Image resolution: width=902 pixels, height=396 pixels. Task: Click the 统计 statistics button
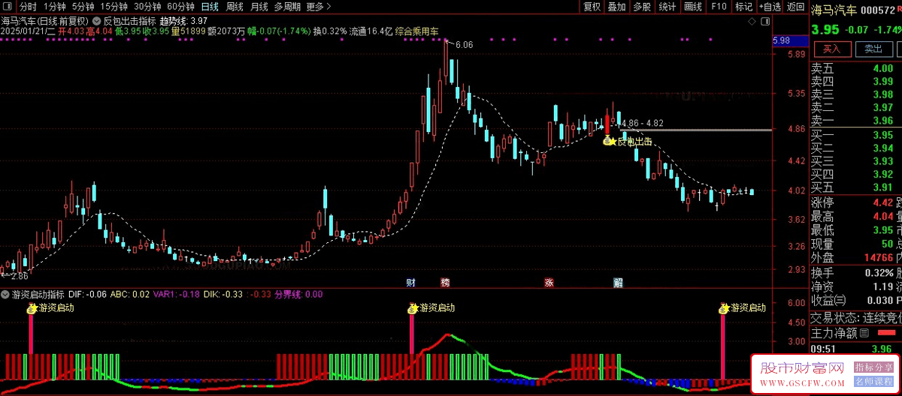667,7
